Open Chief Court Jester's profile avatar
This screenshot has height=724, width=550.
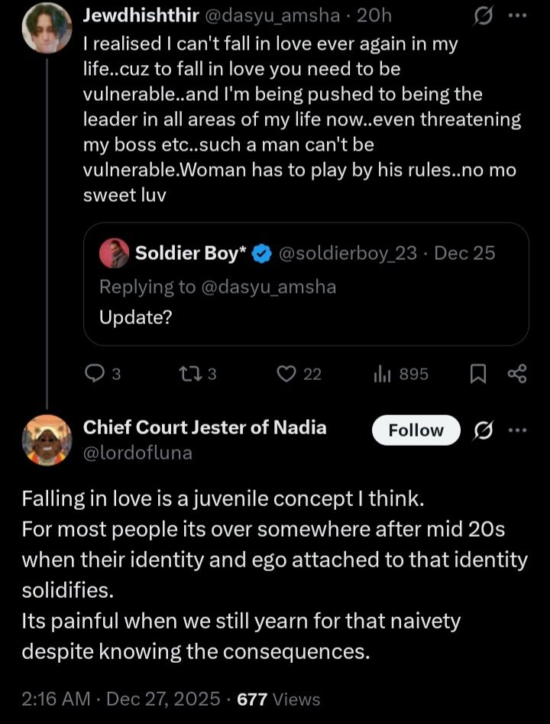click(47, 440)
